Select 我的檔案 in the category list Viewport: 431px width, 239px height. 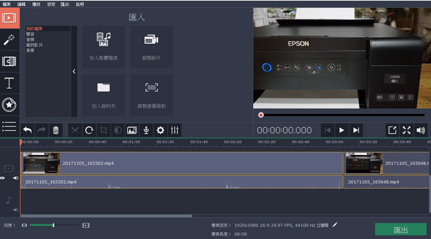pyautogui.click(x=34, y=29)
